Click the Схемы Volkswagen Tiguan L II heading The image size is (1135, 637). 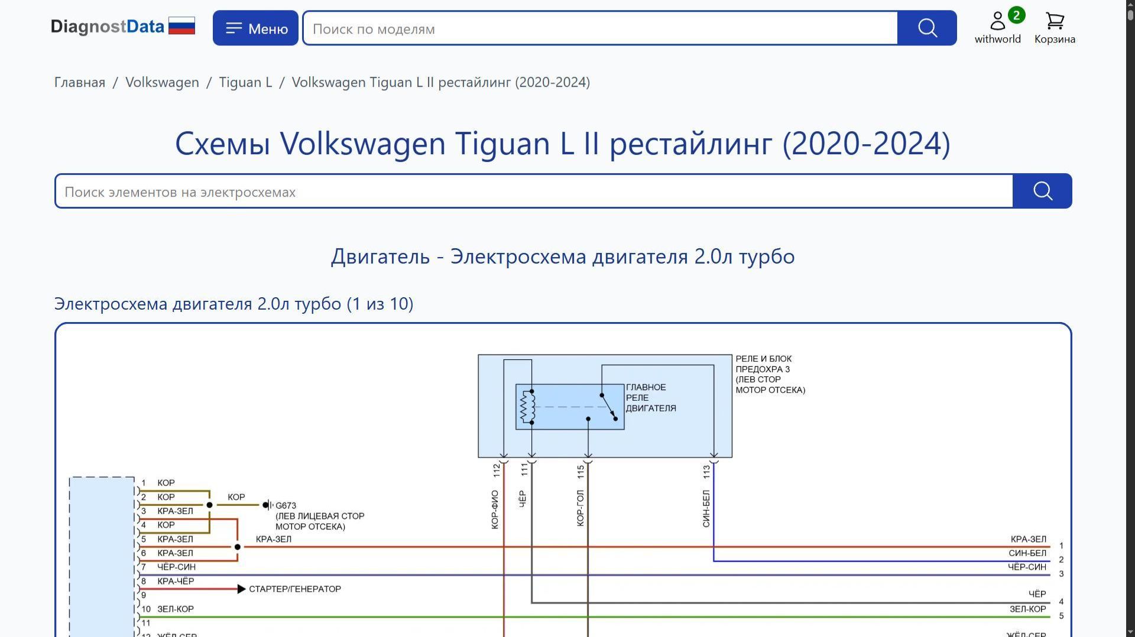click(x=563, y=144)
